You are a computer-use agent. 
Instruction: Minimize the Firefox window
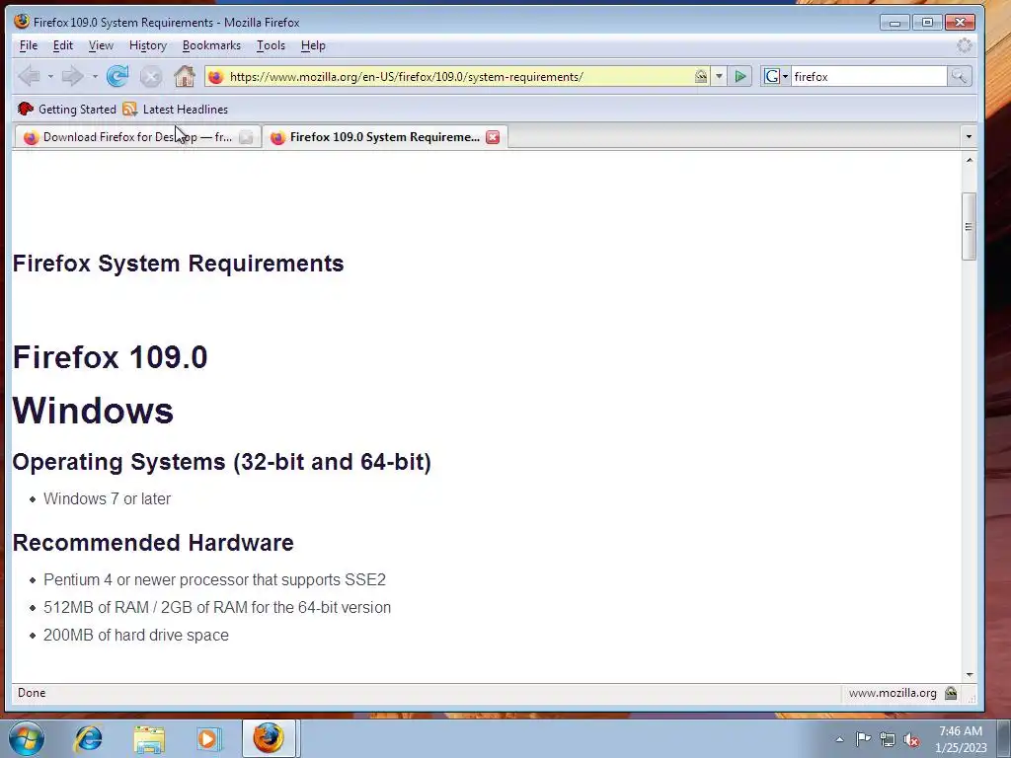tap(894, 23)
